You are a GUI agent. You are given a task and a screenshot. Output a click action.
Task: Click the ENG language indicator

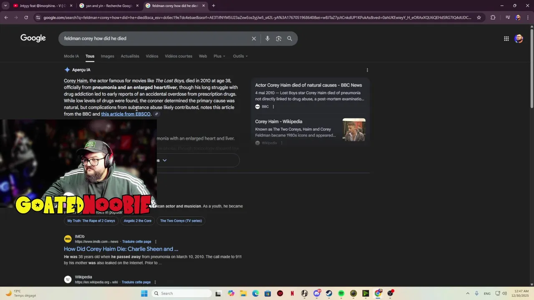pyautogui.click(x=487, y=293)
